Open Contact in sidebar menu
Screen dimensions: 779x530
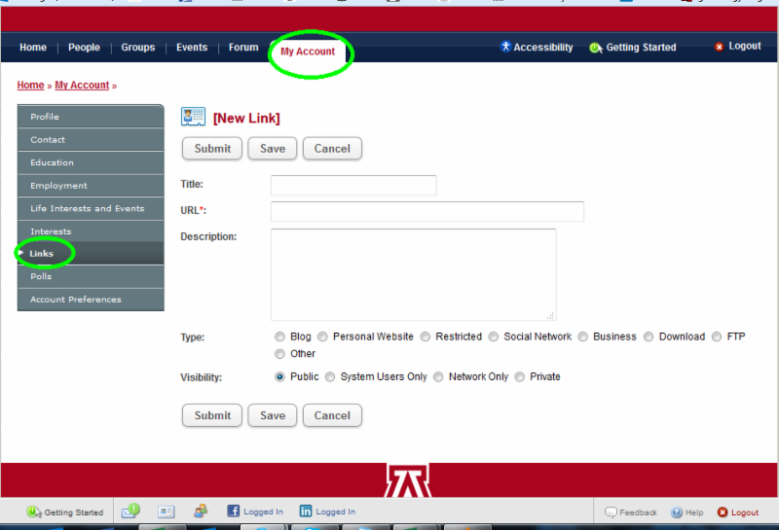click(91, 139)
